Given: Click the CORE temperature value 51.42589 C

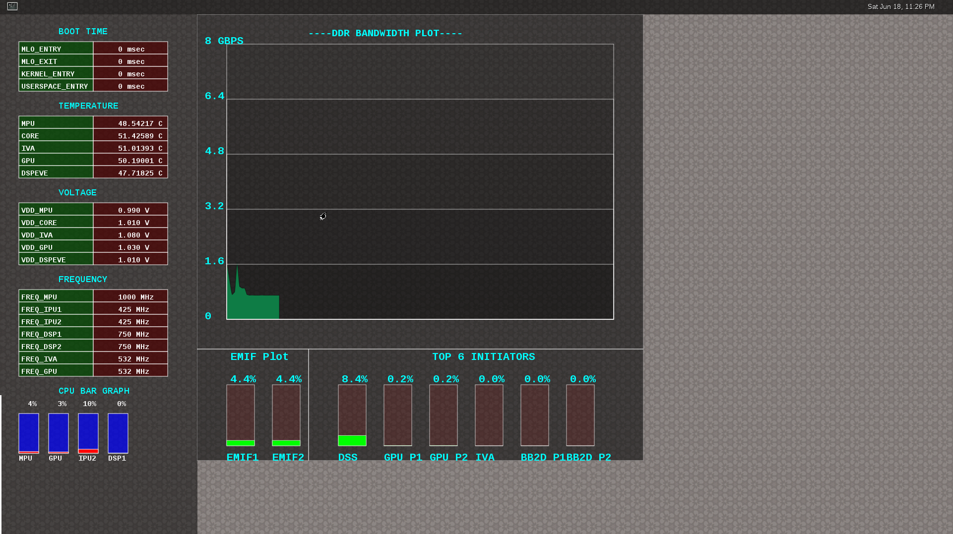Looking at the screenshot, I should pyautogui.click(x=130, y=135).
